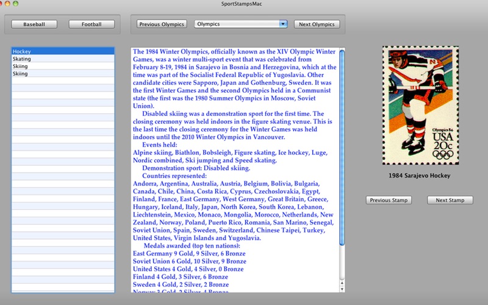Click the East Germany medals line
Viewport: 488px width, 305px height.
point(189,254)
